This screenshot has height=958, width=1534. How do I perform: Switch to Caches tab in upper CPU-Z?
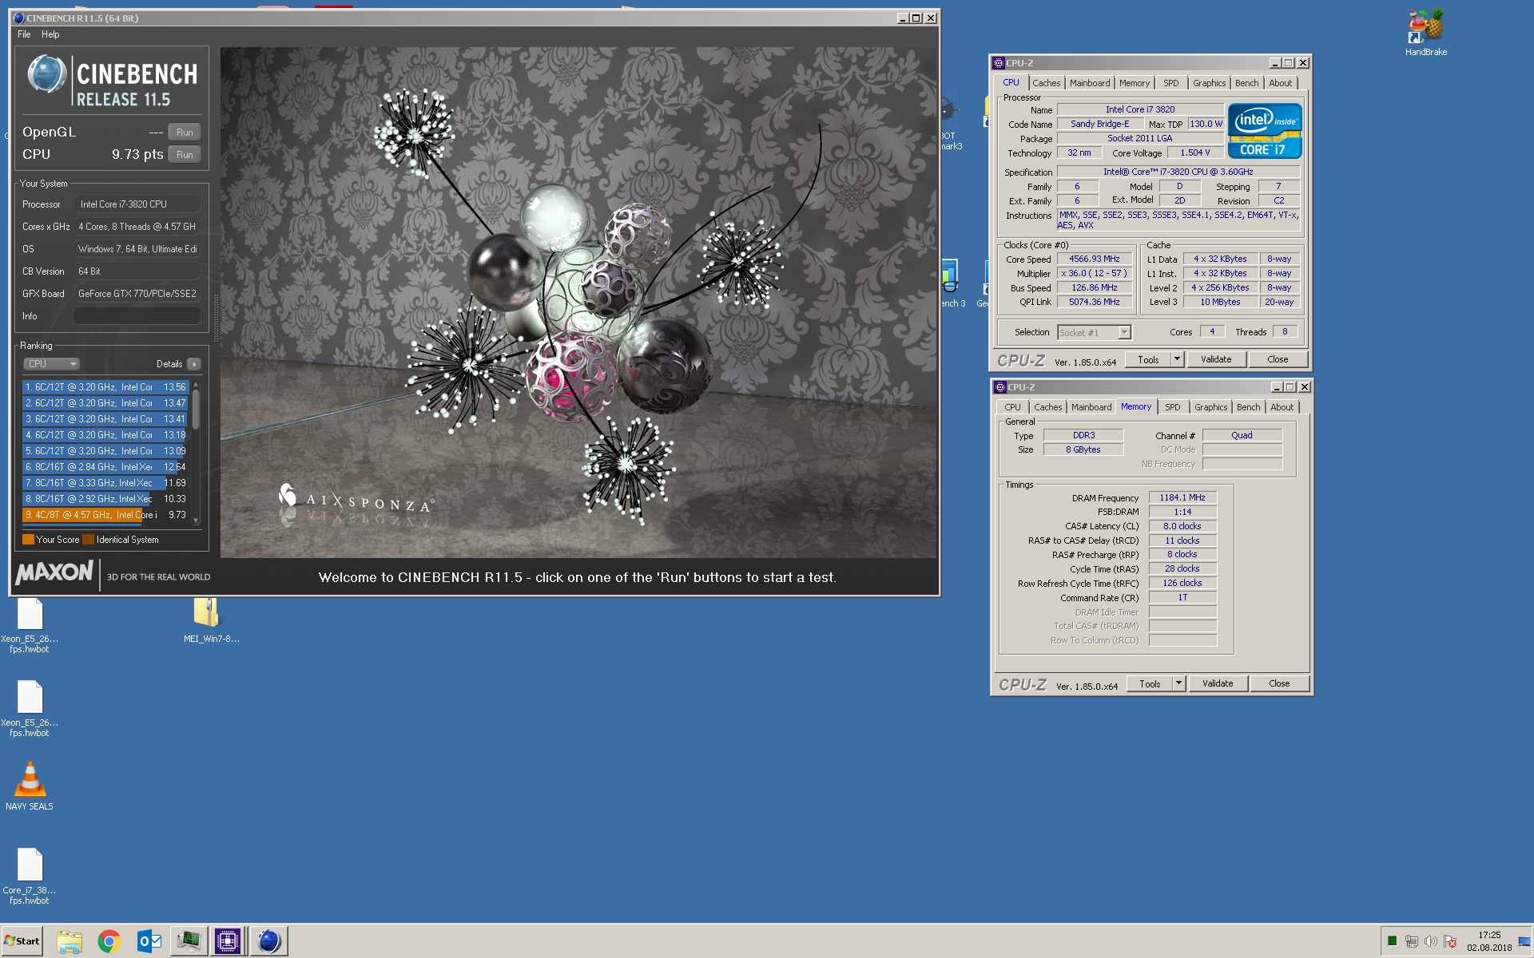click(1046, 83)
